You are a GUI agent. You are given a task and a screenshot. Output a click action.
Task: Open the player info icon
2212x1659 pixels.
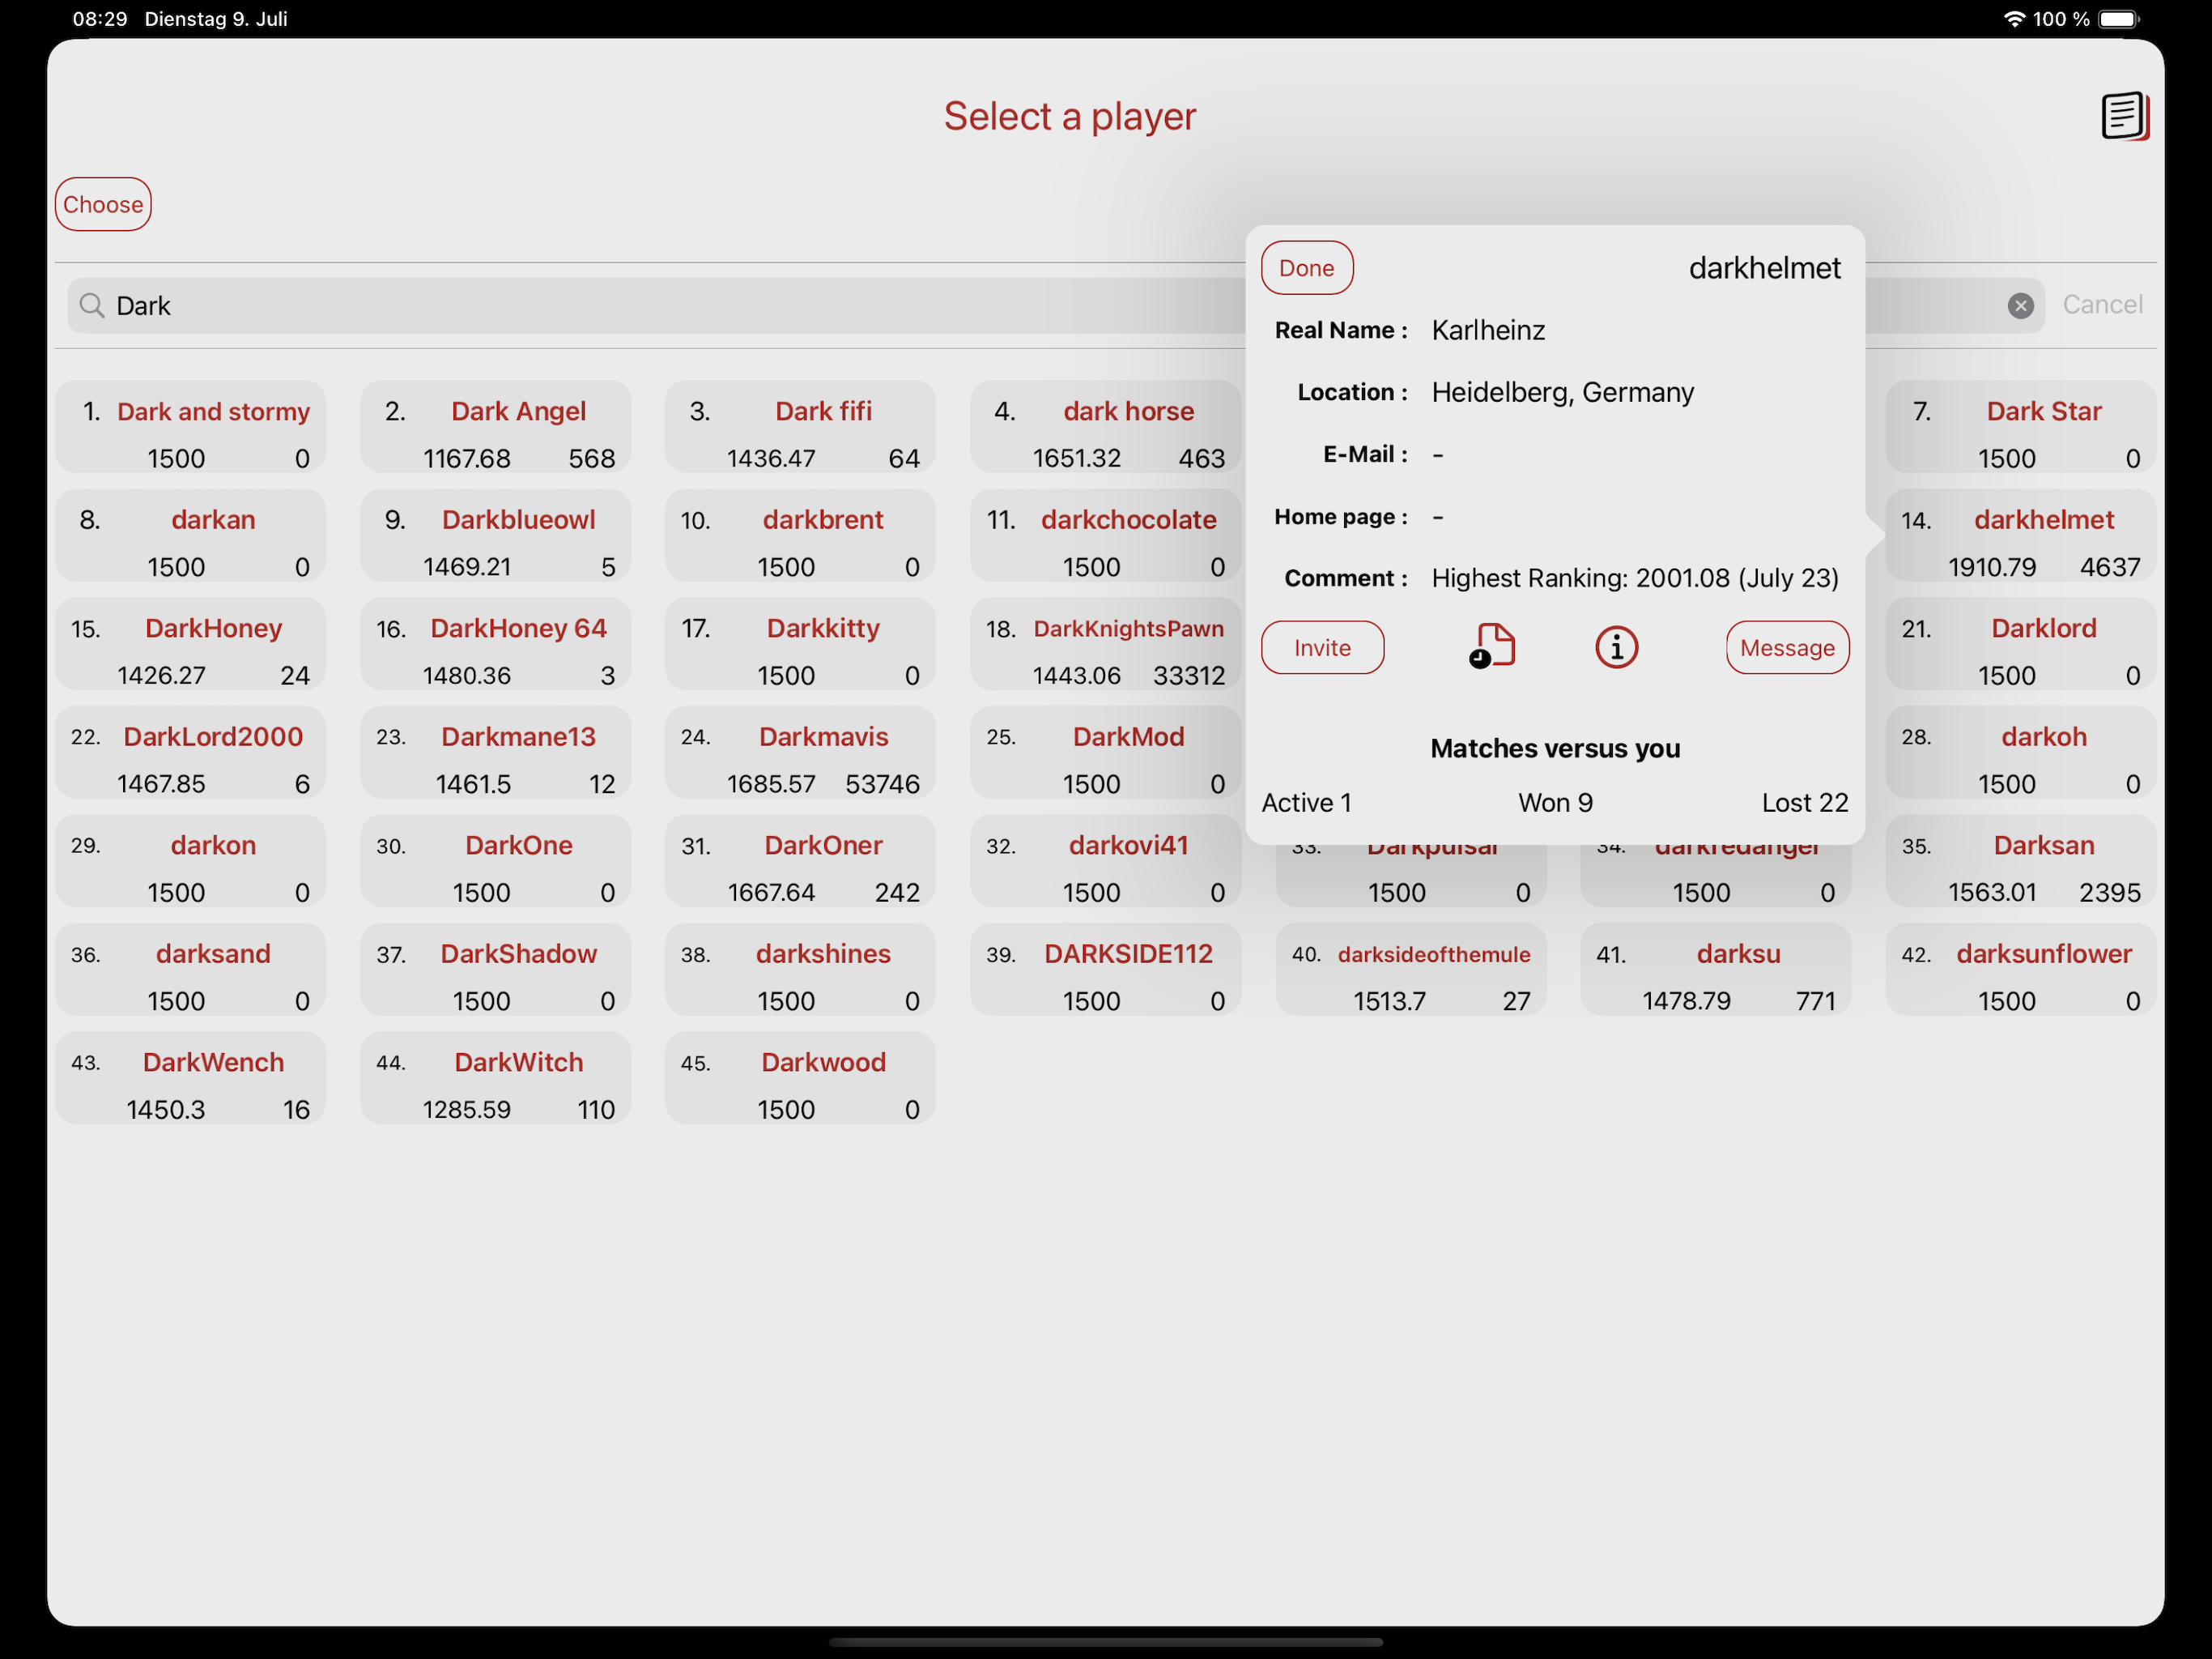coord(1616,647)
